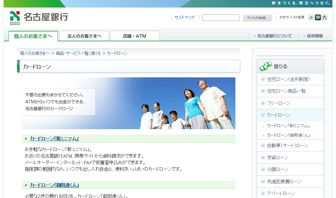Click the サイト内検索 button
This screenshot has height=198, width=336.
[x=257, y=18]
